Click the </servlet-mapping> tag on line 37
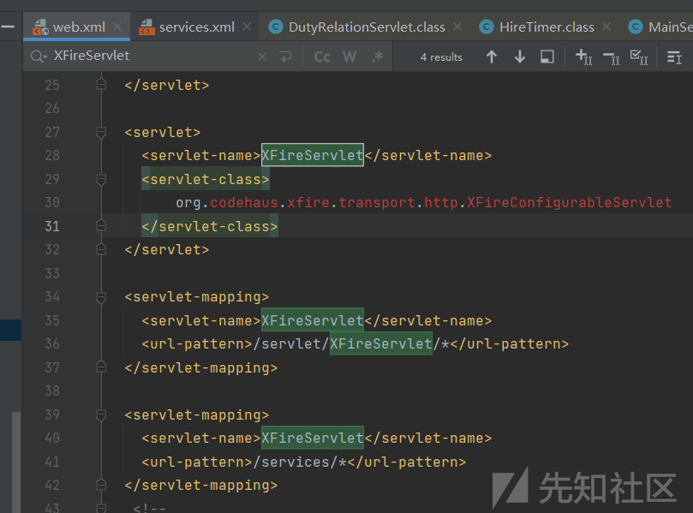The image size is (693, 513). (201, 367)
